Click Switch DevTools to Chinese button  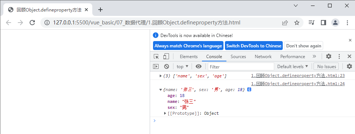(254, 46)
